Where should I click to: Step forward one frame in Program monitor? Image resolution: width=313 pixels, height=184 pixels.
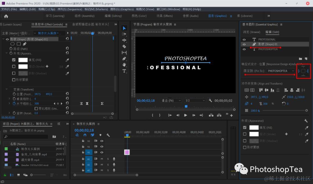coord(194,115)
